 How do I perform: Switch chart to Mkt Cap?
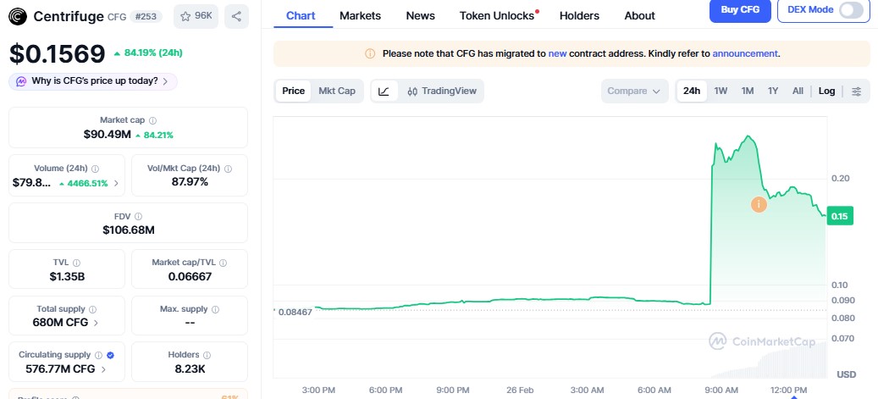click(337, 91)
